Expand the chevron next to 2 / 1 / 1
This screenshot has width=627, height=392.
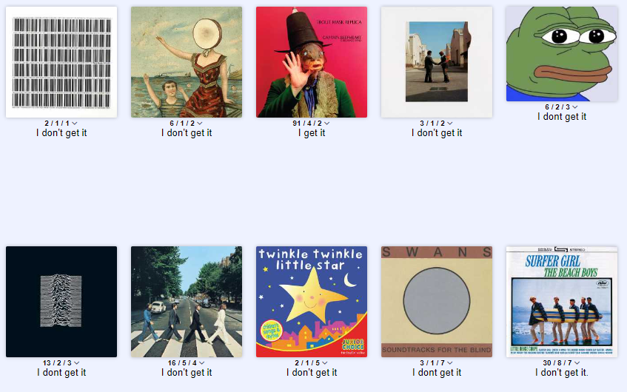pos(74,124)
